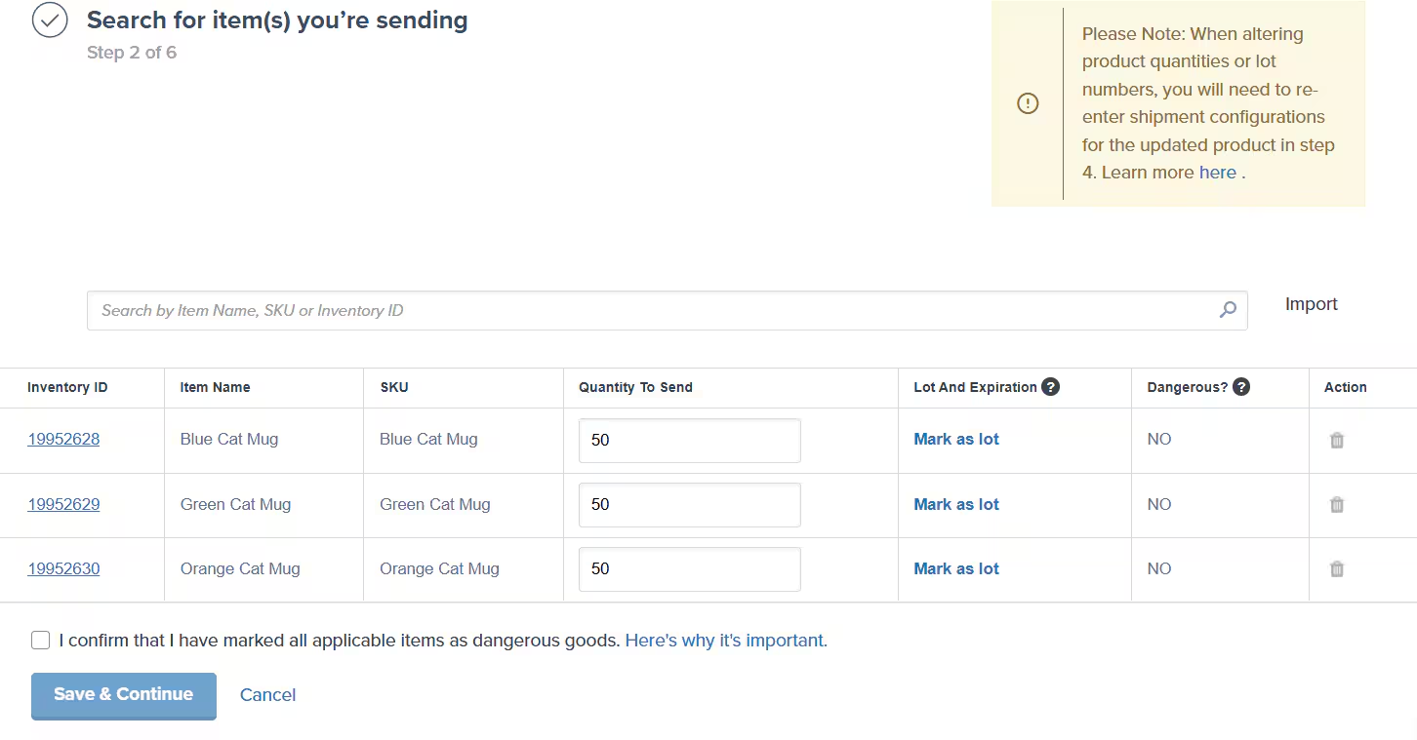The width and height of the screenshot is (1417, 740).
Task: Click the search magnifier icon
Action: [1227, 309]
